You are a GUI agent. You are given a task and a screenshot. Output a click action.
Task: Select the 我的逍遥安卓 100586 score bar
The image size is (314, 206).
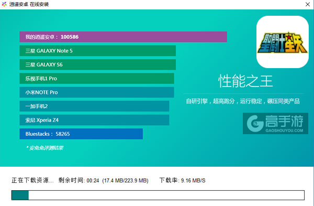[x=123, y=37]
